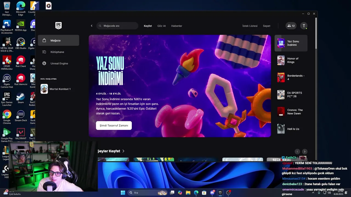Open the Sepet cart
The width and height of the screenshot is (351, 197).
coord(267,26)
